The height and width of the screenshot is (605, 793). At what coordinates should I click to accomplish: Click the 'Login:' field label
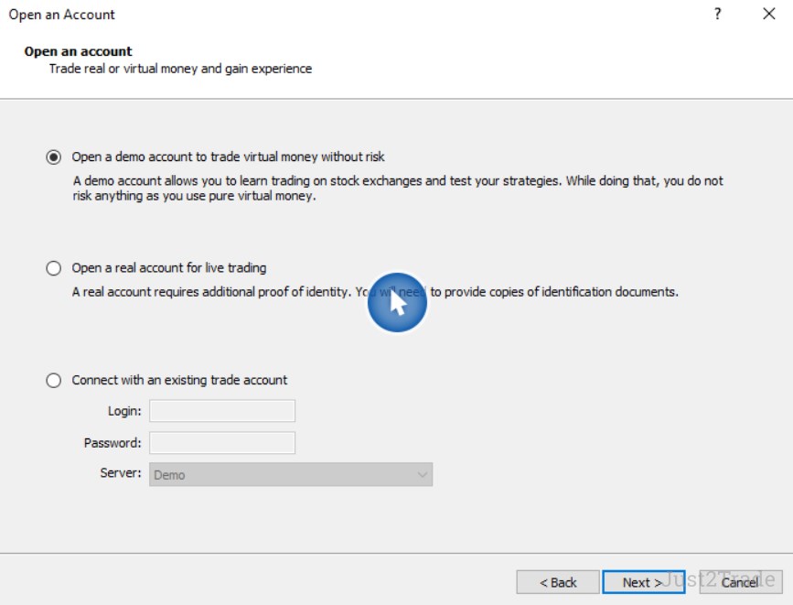124,411
